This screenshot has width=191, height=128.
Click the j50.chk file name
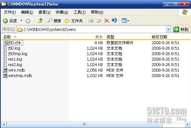pos(14,43)
